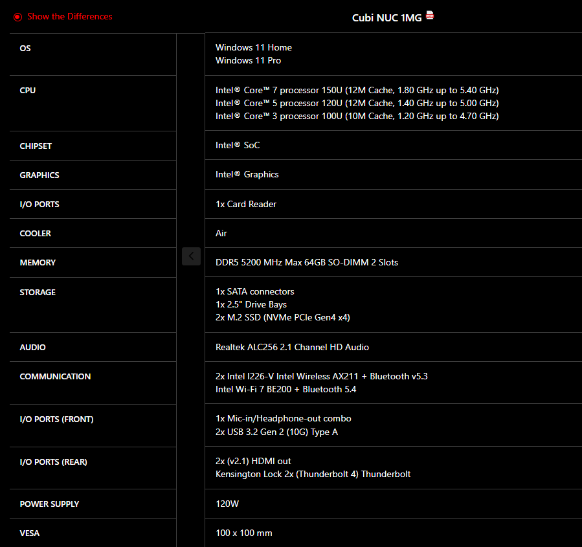Click the left chevron to collapse the spec column
The width and height of the screenshot is (582, 547).
tap(191, 256)
